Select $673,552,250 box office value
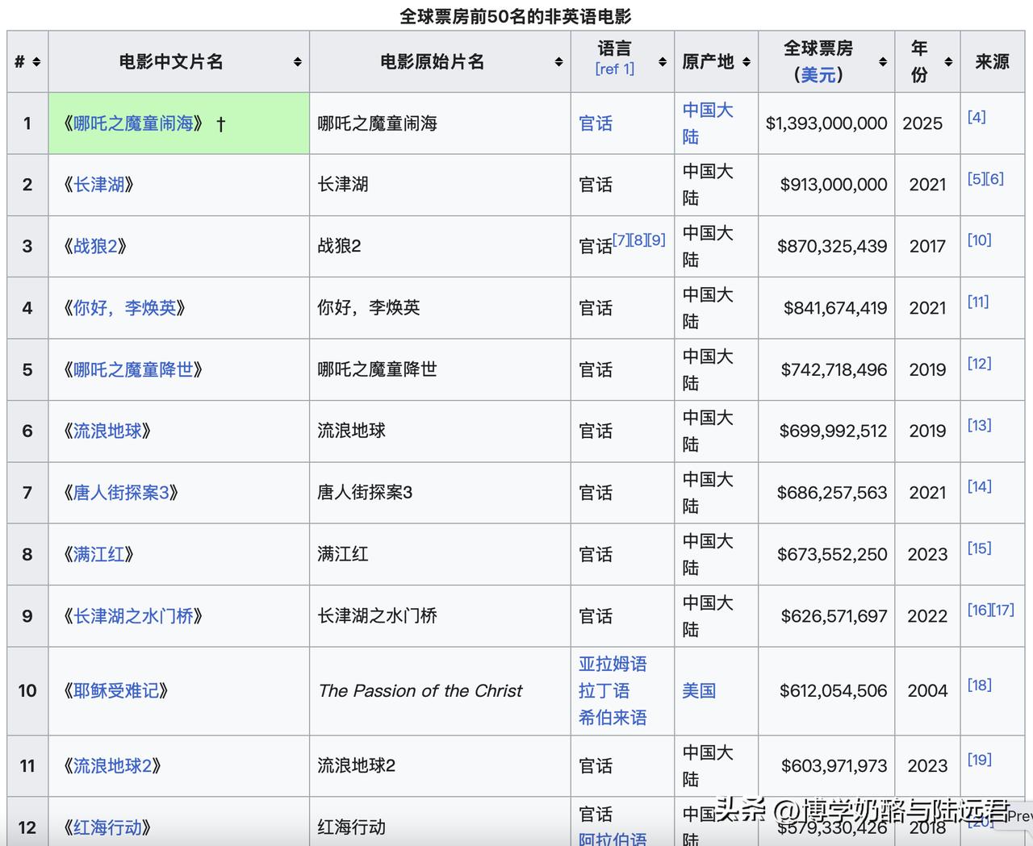Image resolution: width=1033 pixels, height=846 pixels. click(x=832, y=554)
